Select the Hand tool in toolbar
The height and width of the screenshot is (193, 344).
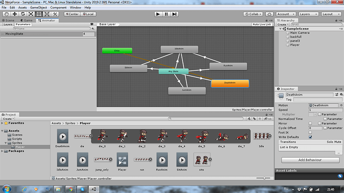[x=6, y=14]
